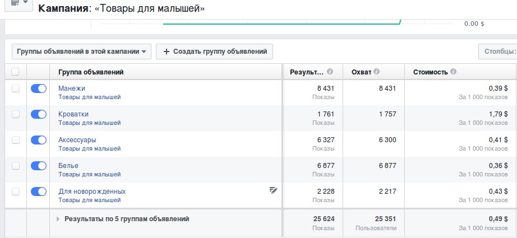This screenshot has width=517, height=238.
Task: Disable the Кроватки ad set switch
Action: point(39,114)
